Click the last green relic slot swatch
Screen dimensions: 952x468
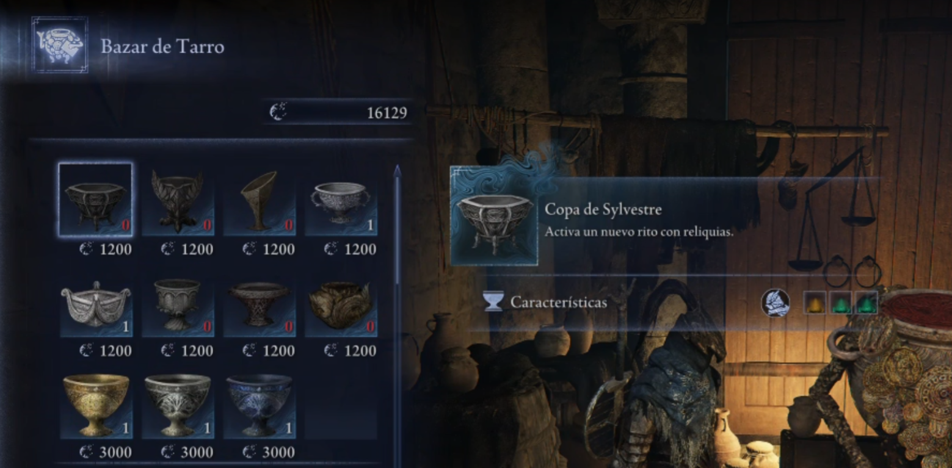pyautogui.click(x=866, y=303)
